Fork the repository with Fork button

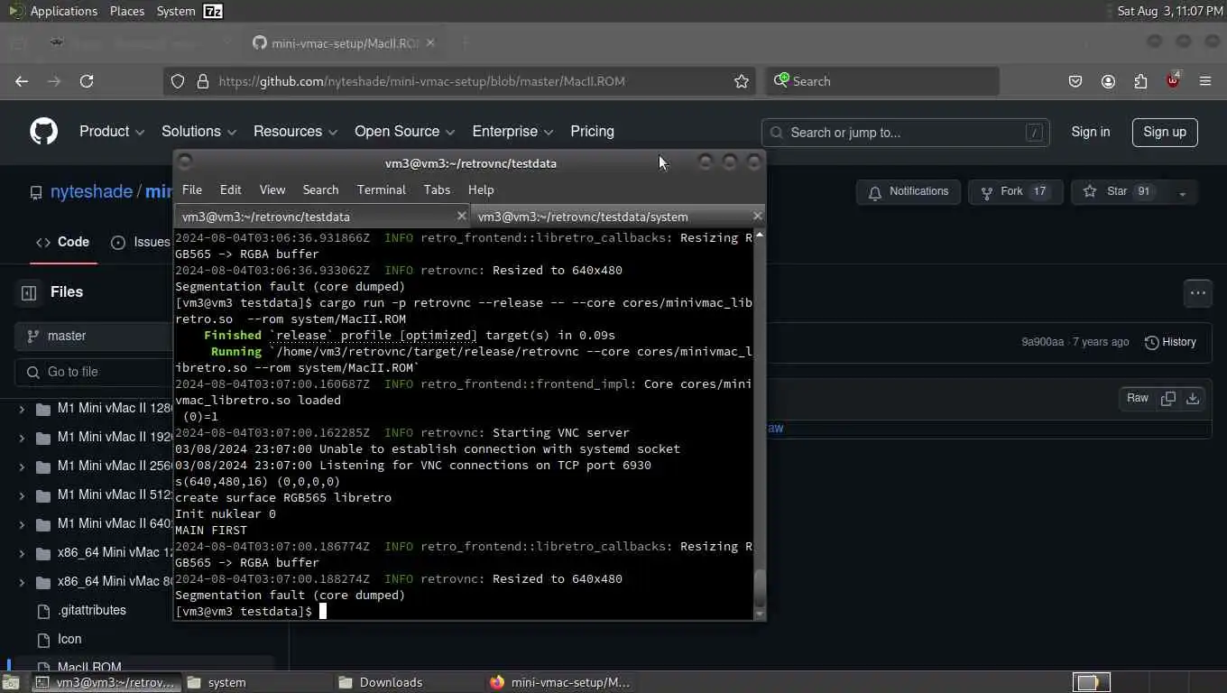click(x=1014, y=191)
